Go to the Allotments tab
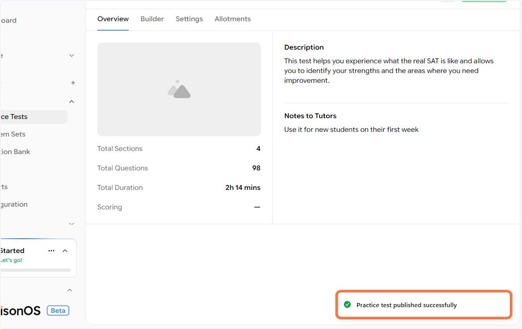The width and height of the screenshot is (522, 329). (233, 19)
